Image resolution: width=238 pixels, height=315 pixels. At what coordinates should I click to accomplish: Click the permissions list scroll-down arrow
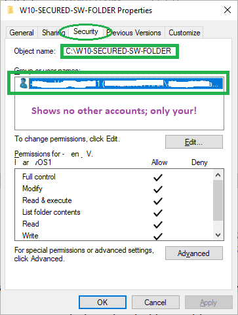pyautogui.click(x=218, y=235)
